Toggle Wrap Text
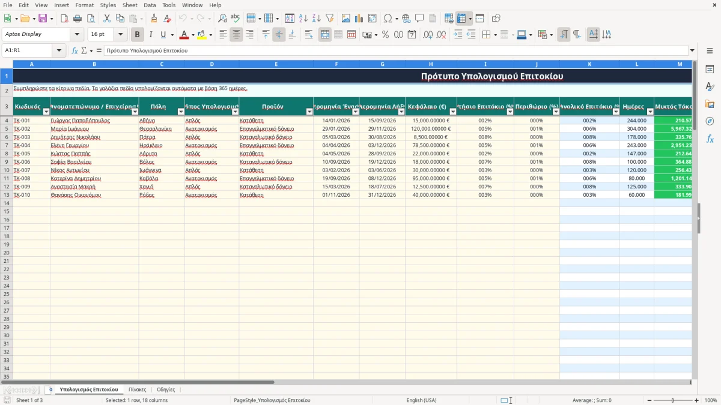The width and height of the screenshot is (721, 405). [309, 35]
